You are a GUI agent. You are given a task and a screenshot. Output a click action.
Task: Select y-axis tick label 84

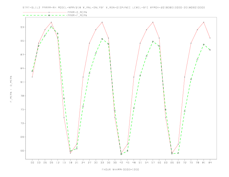(x=22, y=68)
